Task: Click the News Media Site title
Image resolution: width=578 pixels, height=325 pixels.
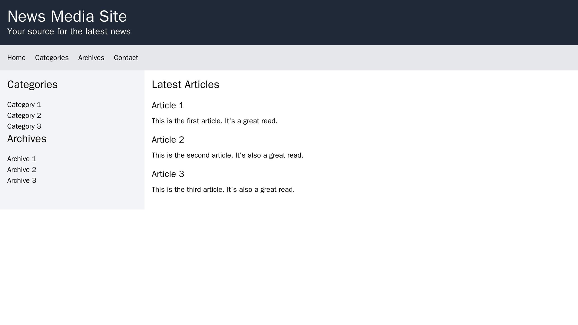Action: pyautogui.click(x=67, y=16)
